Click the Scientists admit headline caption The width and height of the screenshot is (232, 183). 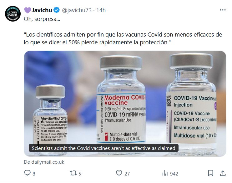tap(103, 148)
